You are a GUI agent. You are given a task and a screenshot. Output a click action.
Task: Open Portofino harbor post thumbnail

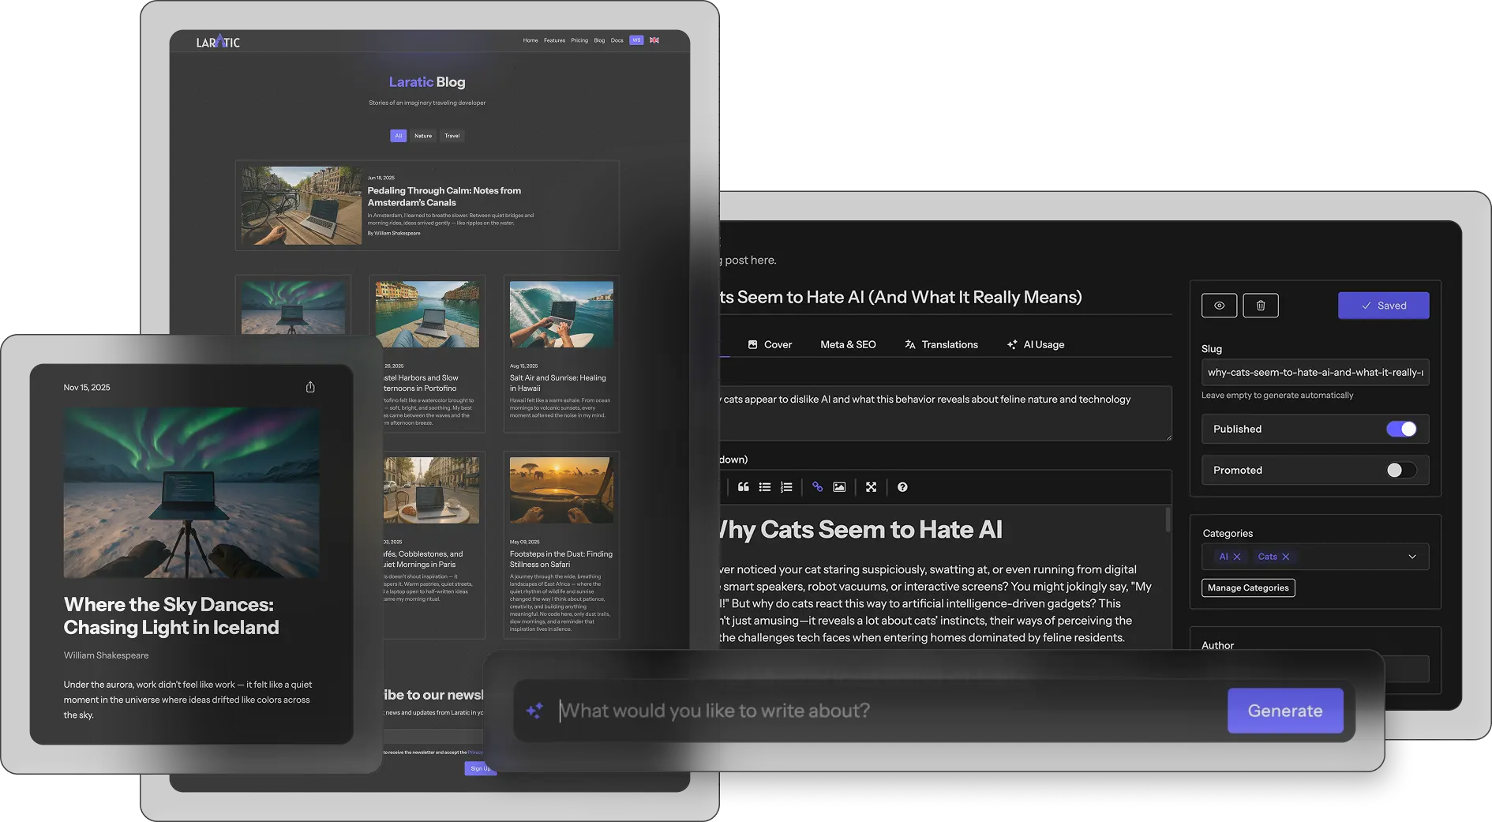click(427, 314)
